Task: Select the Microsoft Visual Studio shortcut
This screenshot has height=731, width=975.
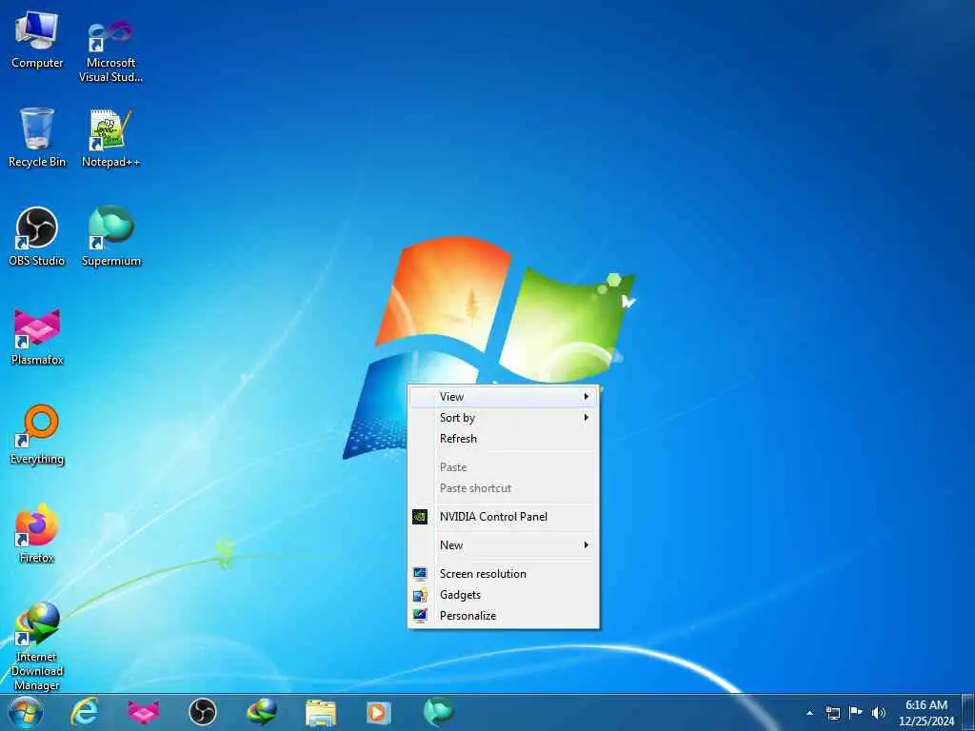Action: point(110,49)
